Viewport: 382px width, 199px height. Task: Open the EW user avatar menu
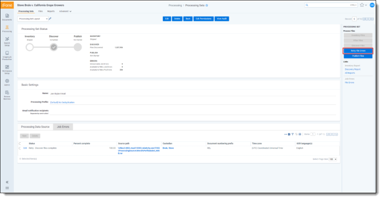(372, 5)
